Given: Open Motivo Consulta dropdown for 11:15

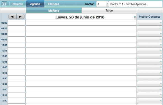Looking at the screenshot, I should coord(150,73).
